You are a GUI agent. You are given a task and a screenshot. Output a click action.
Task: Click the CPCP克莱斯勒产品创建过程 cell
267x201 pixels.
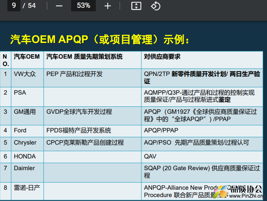[x=92, y=144]
